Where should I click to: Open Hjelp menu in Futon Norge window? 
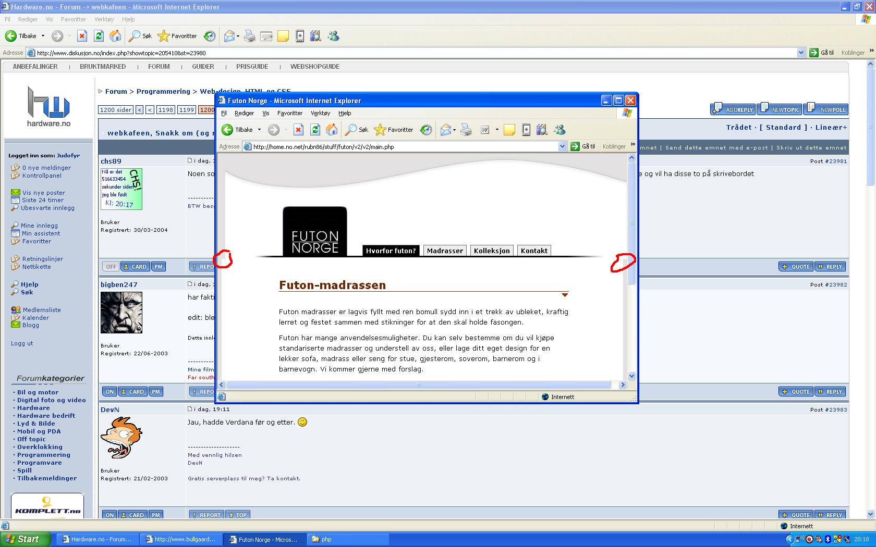pyautogui.click(x=345, y=113)
